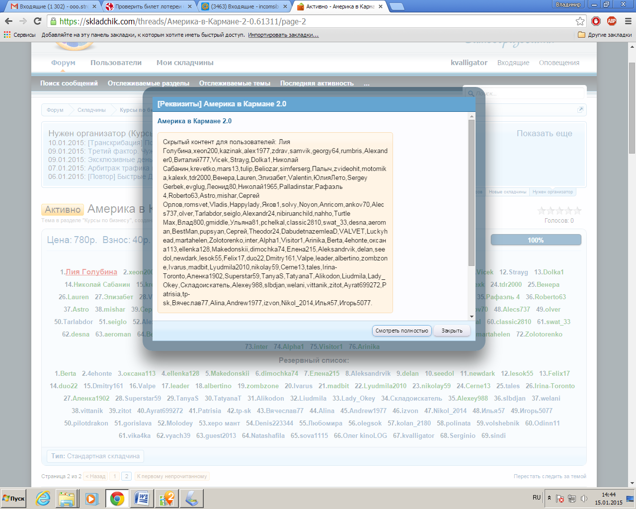Switch to the Проверить билет лотереи tab
636x509 pixels.
click(148, 6)
